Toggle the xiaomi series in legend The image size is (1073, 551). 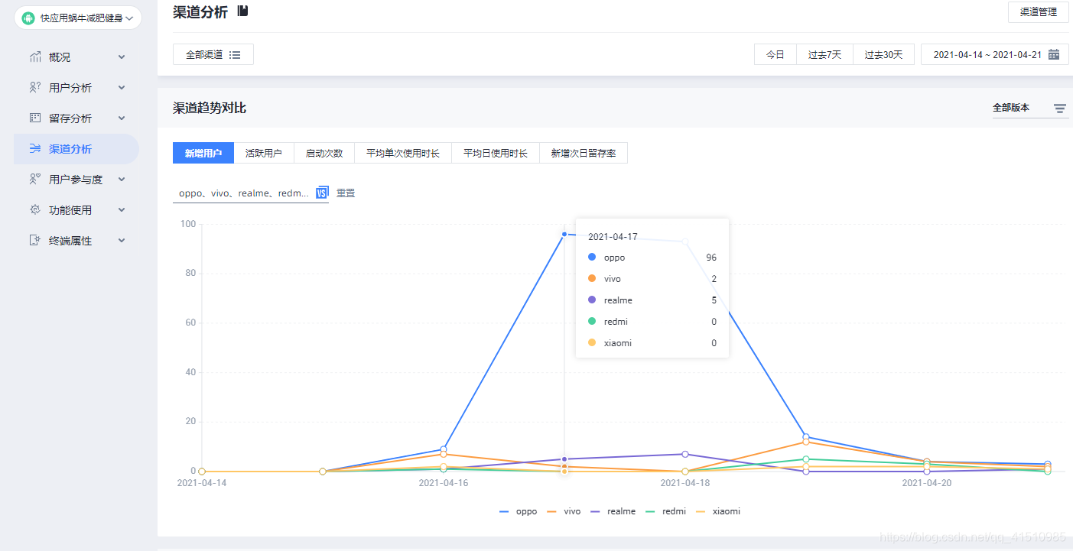(x=717, y=511)
